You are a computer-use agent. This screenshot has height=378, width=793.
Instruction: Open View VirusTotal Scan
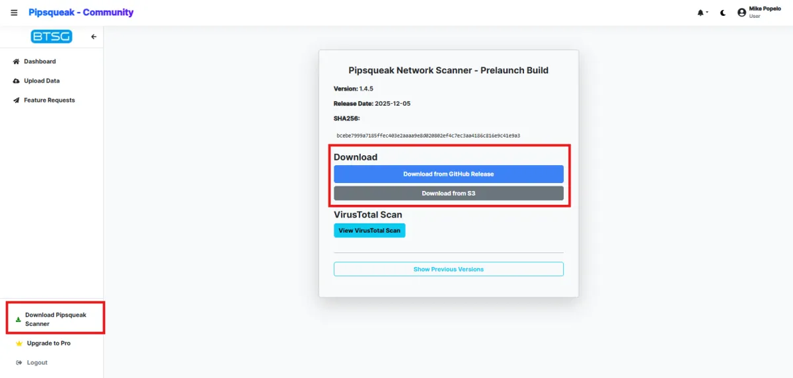point(369,231)
